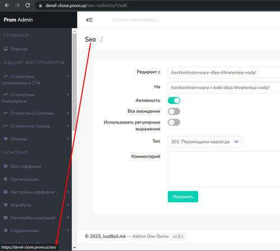280x251 pixels.
Task: Click the Комментарий text area
Action: point(224,169)
